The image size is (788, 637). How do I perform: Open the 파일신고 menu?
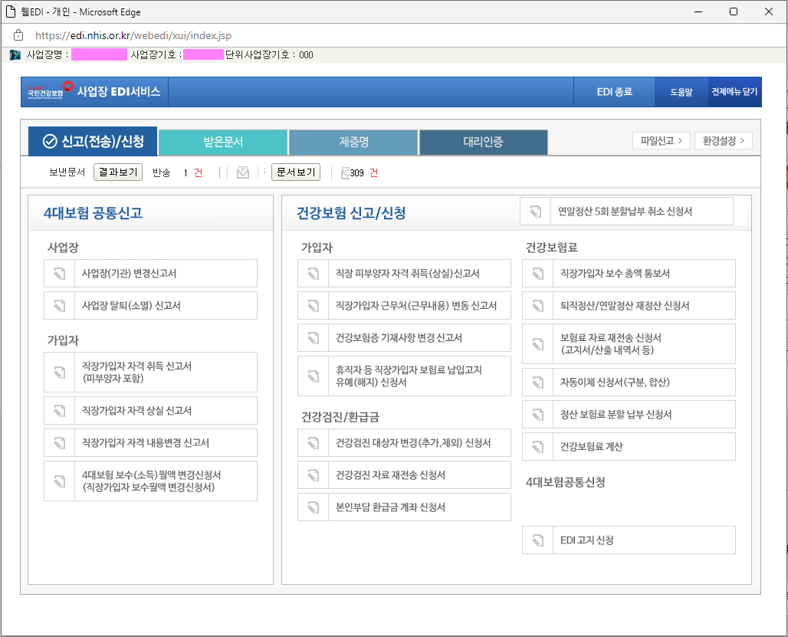[661, 141]
